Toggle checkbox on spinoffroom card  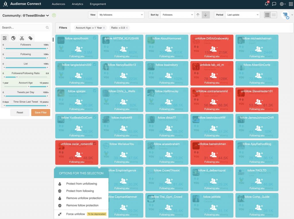click(x=94, y=38)
